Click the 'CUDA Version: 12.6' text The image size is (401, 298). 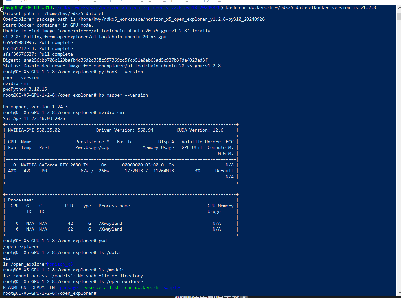(x=200, y=130)
